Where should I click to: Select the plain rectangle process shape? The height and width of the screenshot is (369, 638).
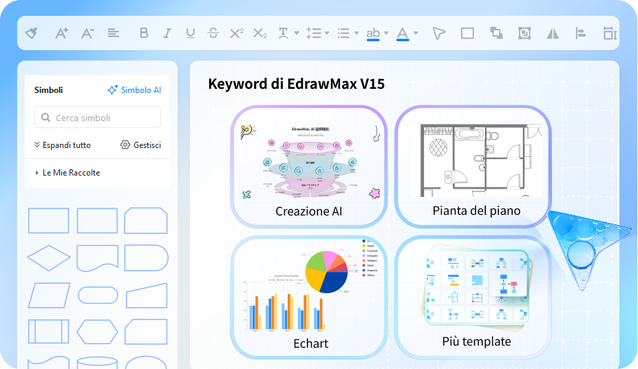pos(48,221)
